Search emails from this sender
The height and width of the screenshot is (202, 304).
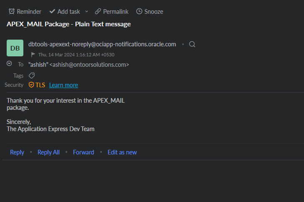192,44
